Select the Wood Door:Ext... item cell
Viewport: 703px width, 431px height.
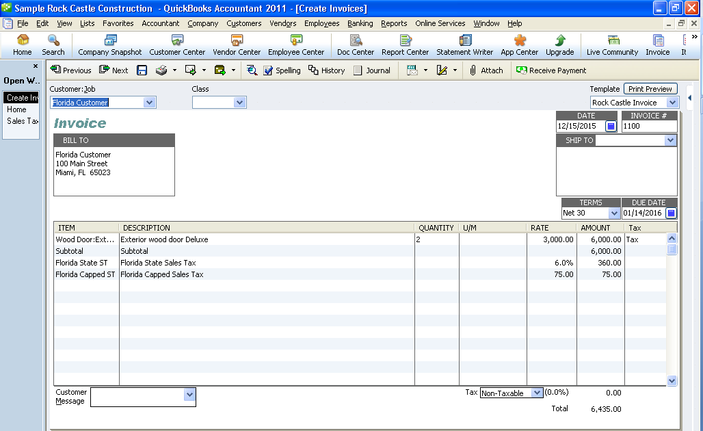tap(86, 239)
